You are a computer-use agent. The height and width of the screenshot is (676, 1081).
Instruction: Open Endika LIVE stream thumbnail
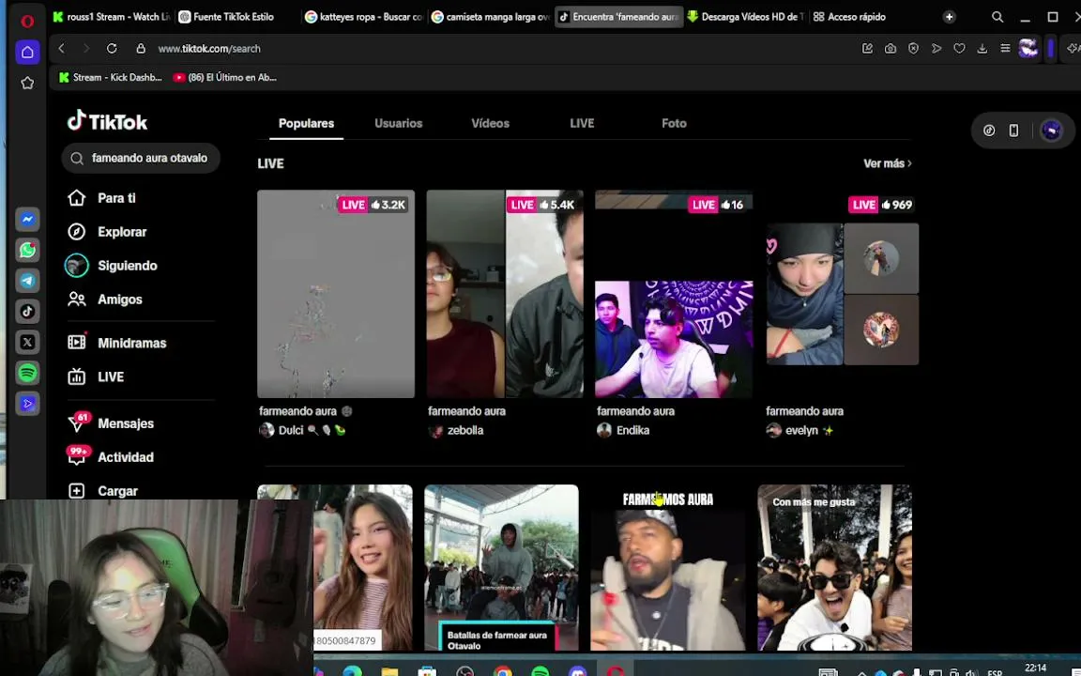674,293
